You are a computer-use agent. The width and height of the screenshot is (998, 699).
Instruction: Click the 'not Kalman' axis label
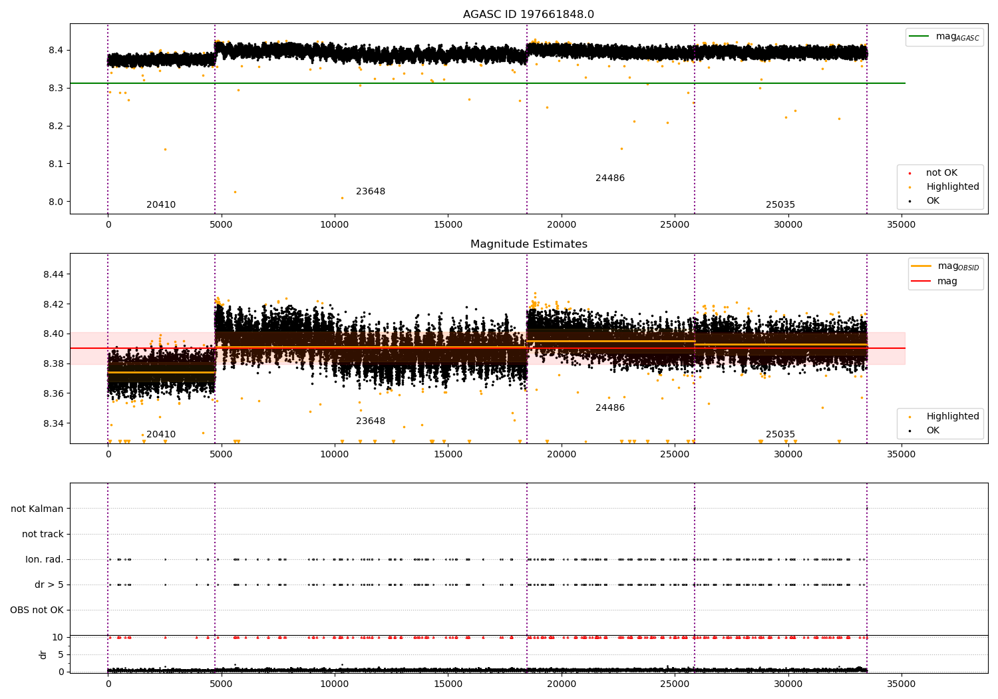point(37,509)
